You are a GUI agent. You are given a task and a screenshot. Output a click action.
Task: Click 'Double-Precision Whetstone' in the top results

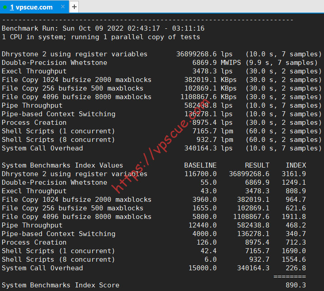coord(55,63)
